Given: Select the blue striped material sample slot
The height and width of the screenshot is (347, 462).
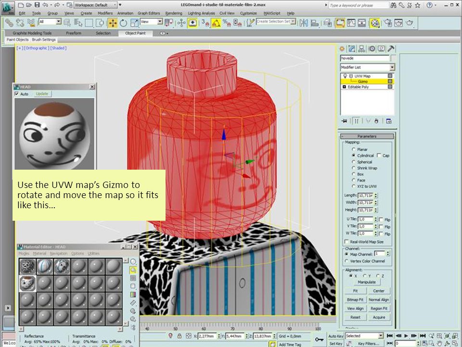Looking at the screenshot, I should (x=45, y=267).
